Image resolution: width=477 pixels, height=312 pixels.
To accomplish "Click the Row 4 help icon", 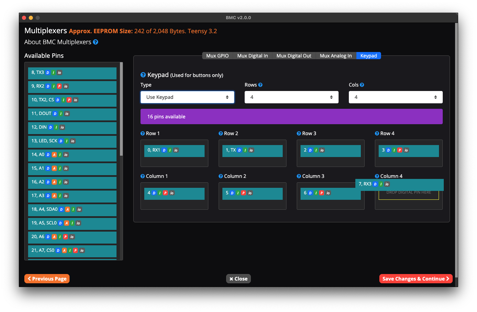I will coord(377,133).
